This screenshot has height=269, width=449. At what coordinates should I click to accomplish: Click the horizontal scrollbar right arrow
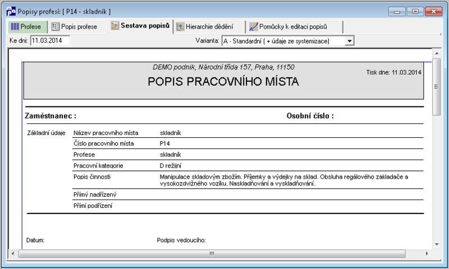tap(427, 253)
